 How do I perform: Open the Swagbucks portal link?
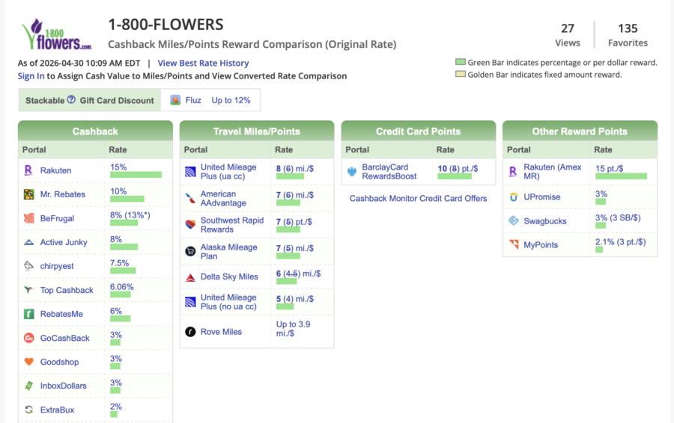pos(545,221)
